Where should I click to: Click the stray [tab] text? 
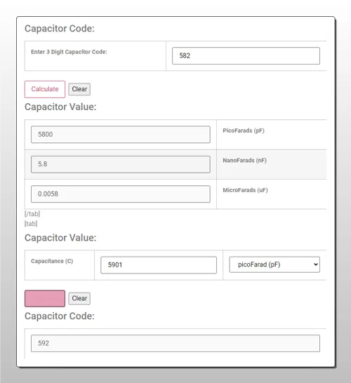pos(31,224)
